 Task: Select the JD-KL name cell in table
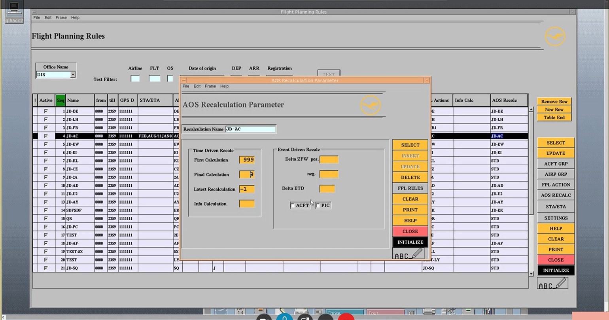(x=80, y=161)
